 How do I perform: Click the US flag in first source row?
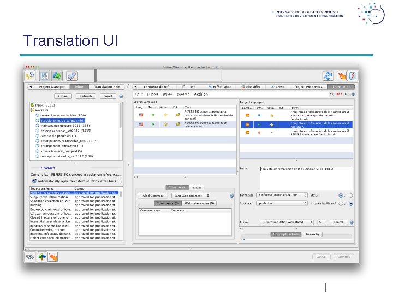pos(141,115)
